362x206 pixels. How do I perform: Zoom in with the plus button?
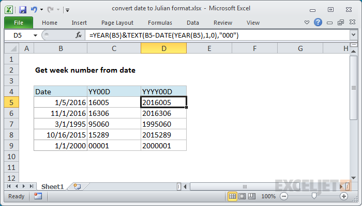344,196
